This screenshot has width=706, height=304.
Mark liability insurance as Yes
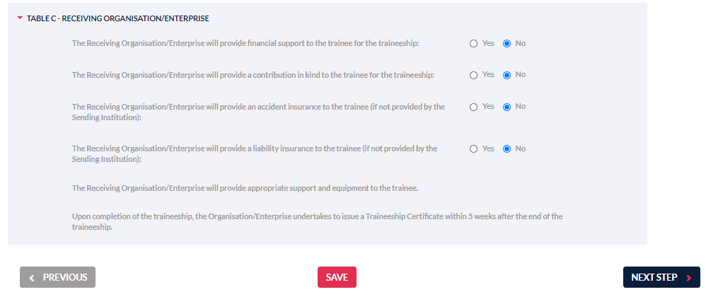tap(474, 149)
